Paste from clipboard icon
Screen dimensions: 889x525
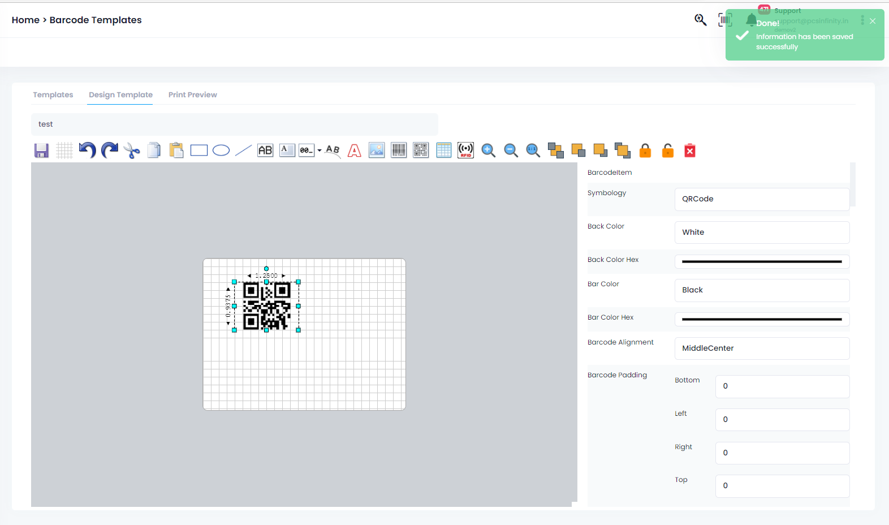pos(176,150)
